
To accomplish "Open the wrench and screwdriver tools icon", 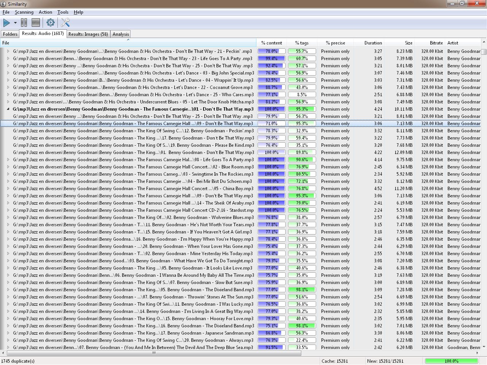I will pos(65,23).
